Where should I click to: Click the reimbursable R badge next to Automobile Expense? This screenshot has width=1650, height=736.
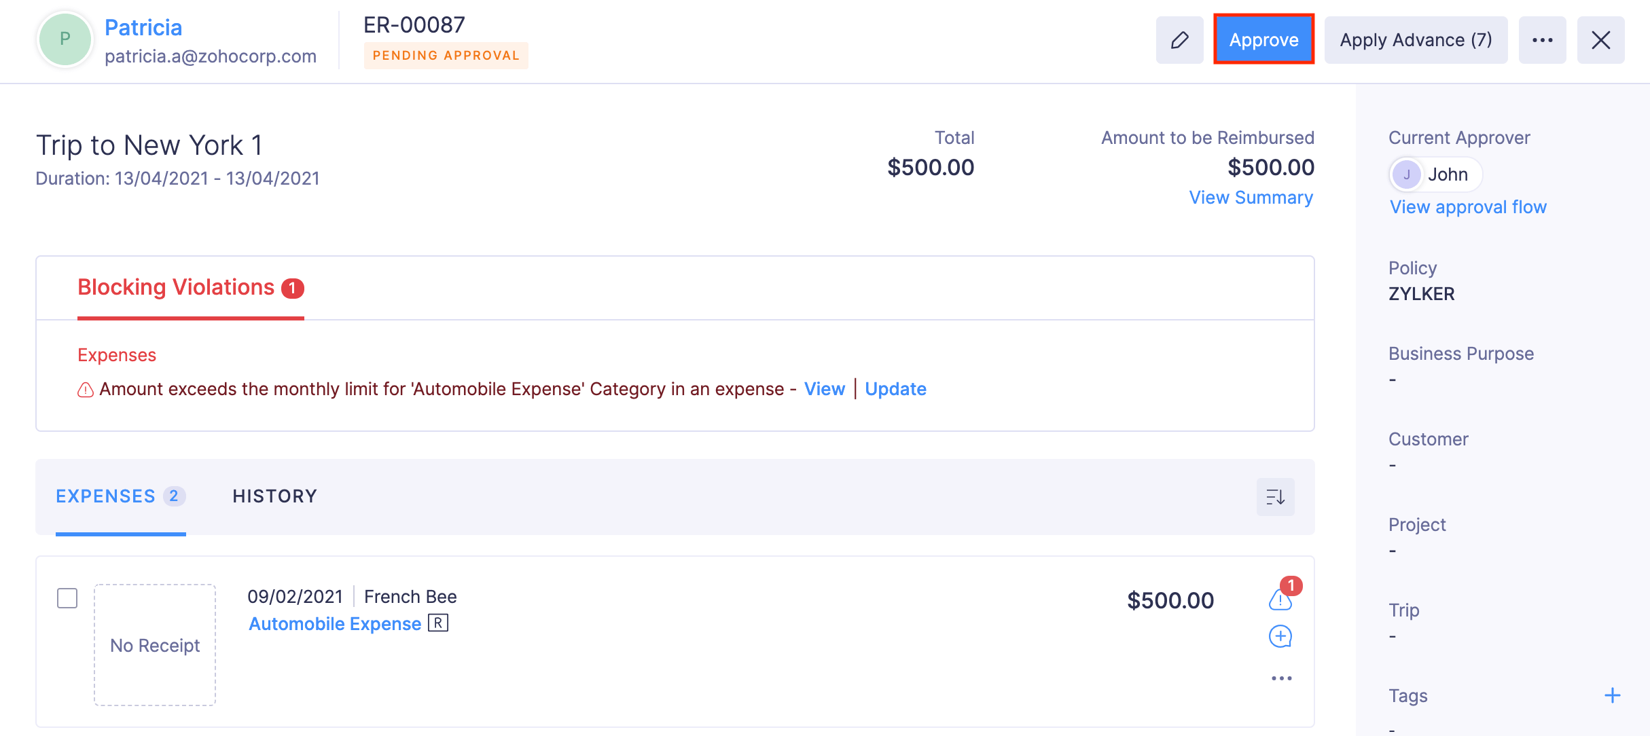click(x=439, y=623)
